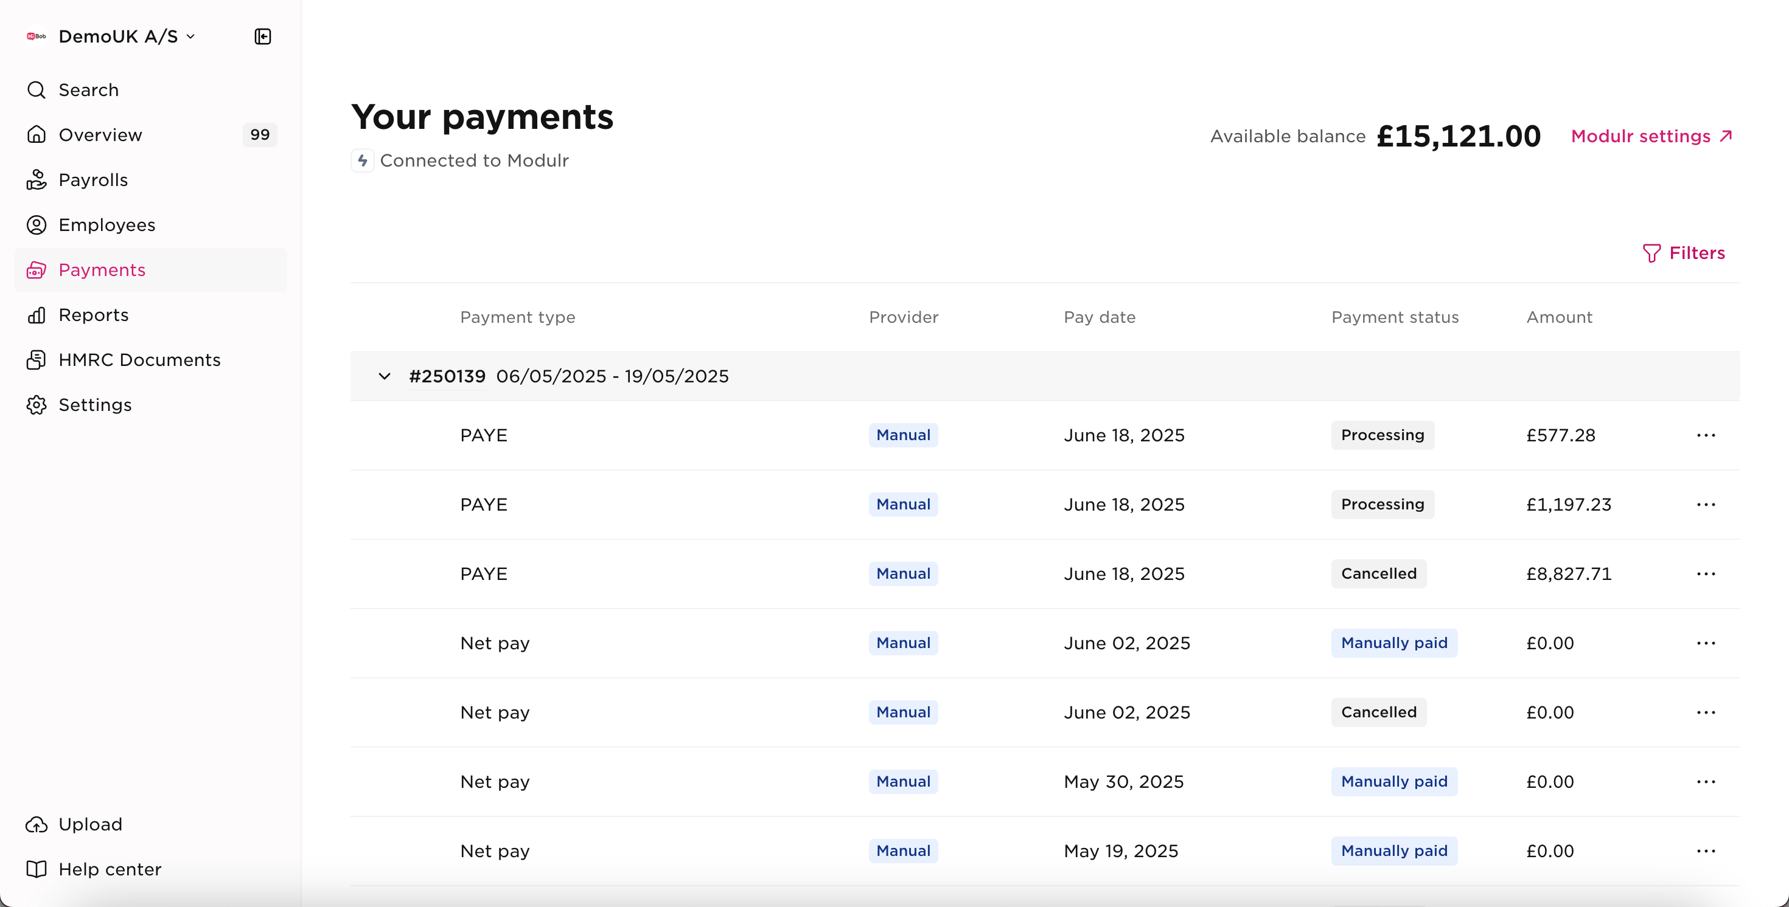Open Reports via its chart icon
The image size is (1789, 907).
(x=37, y=315)
